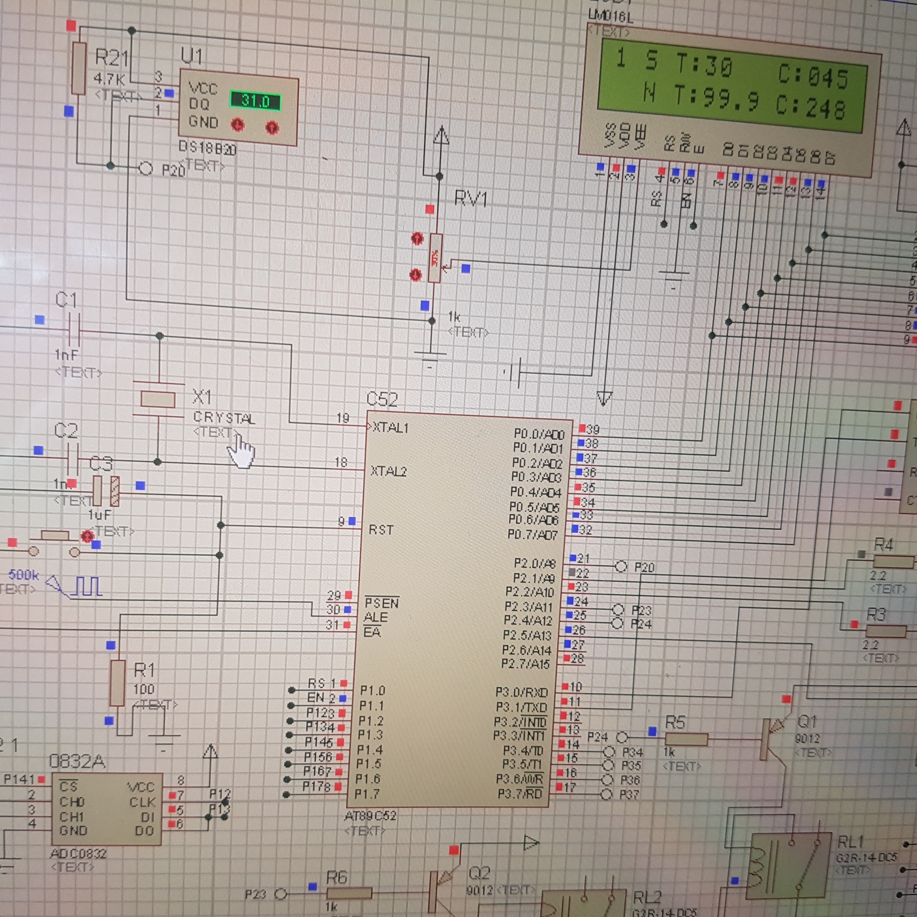Click the P34 terminal circle
The height and width of the screenshot is (917, 917).
tap(609, 752)
